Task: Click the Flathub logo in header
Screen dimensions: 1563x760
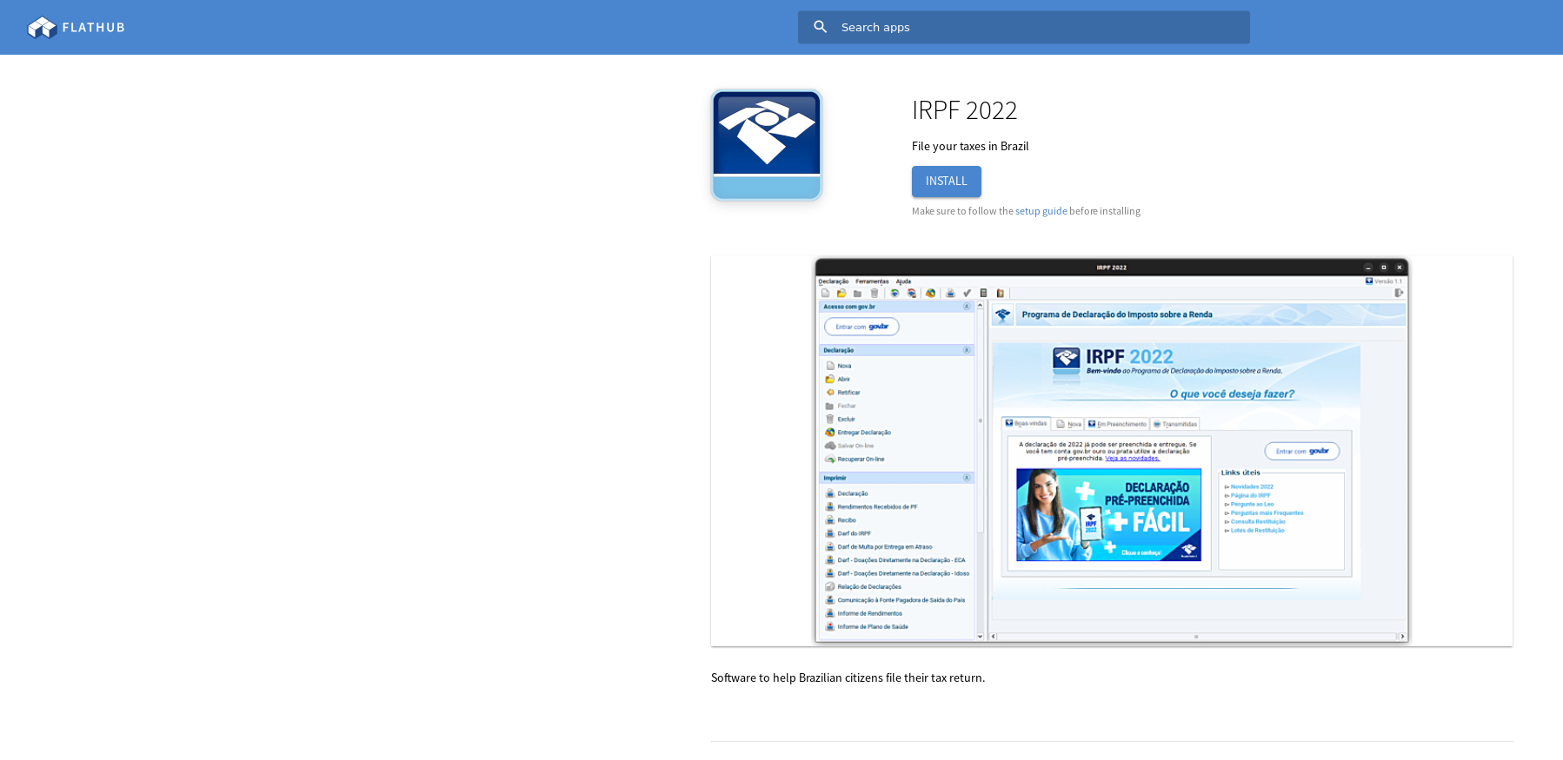Action: click(x=76, y=28)
